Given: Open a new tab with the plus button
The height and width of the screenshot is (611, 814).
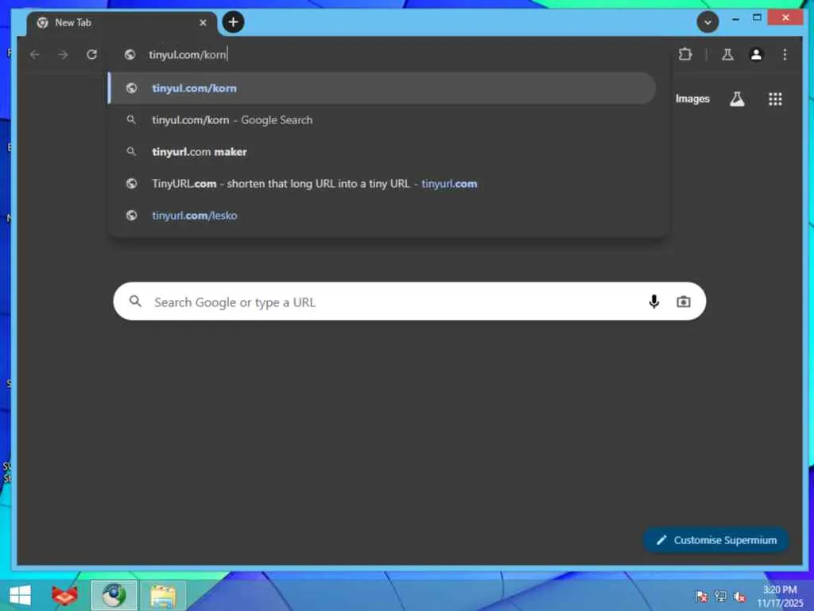Looking at the screenshot, I should 233,22.
